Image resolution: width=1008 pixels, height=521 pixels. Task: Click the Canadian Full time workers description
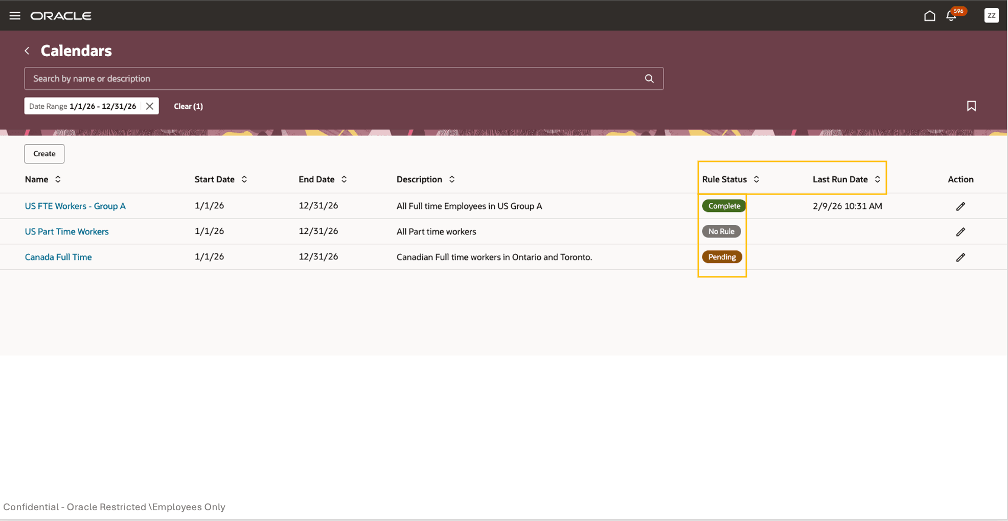click(494, 257)
